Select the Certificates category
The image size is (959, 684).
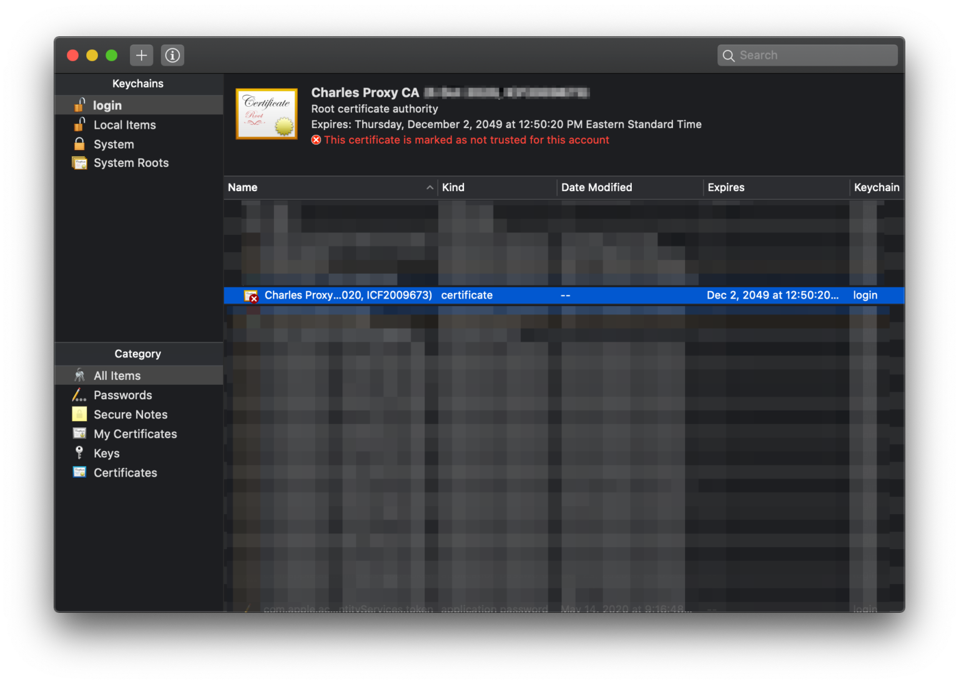coord(139,472)
